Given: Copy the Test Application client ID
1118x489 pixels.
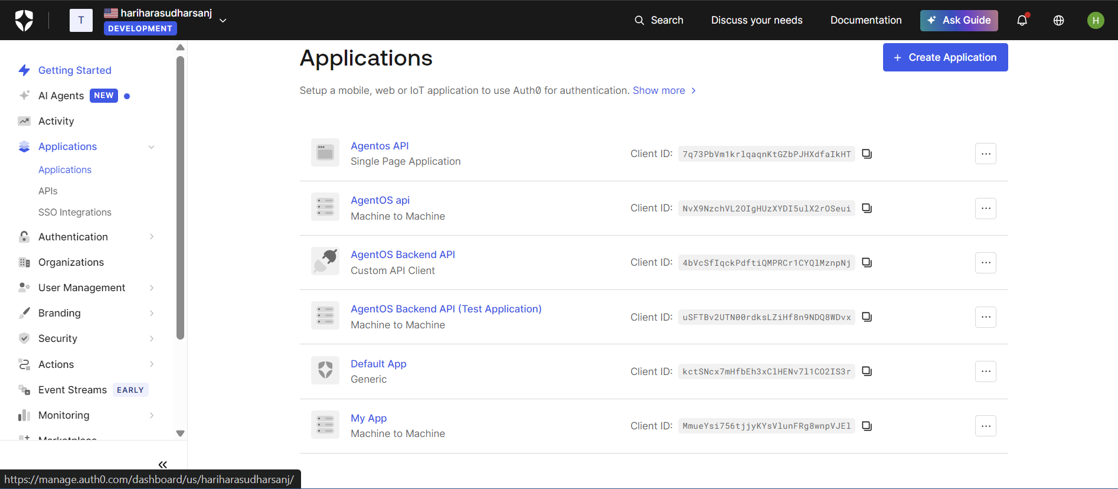Looking at the screenshot, I should point(867,317).
